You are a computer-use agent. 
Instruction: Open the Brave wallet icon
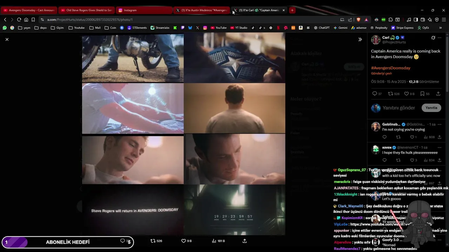coord(423,20)
